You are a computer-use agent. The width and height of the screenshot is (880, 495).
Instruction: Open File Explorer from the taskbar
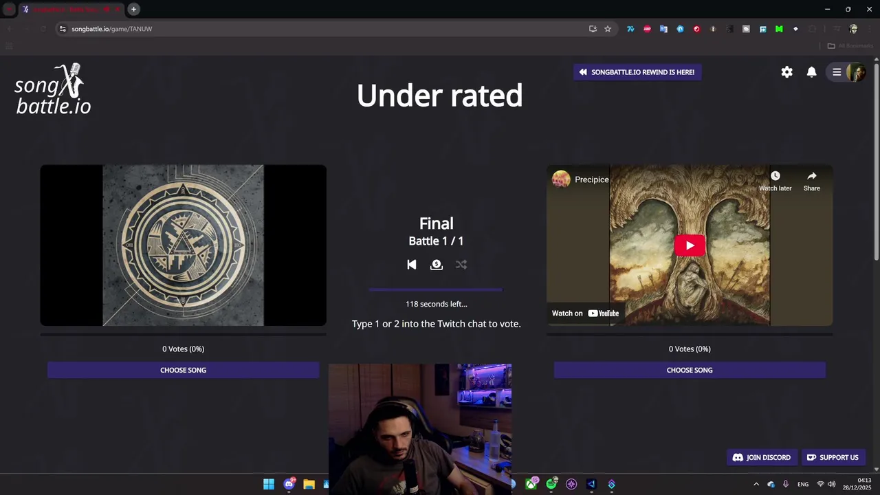[309, 484]
